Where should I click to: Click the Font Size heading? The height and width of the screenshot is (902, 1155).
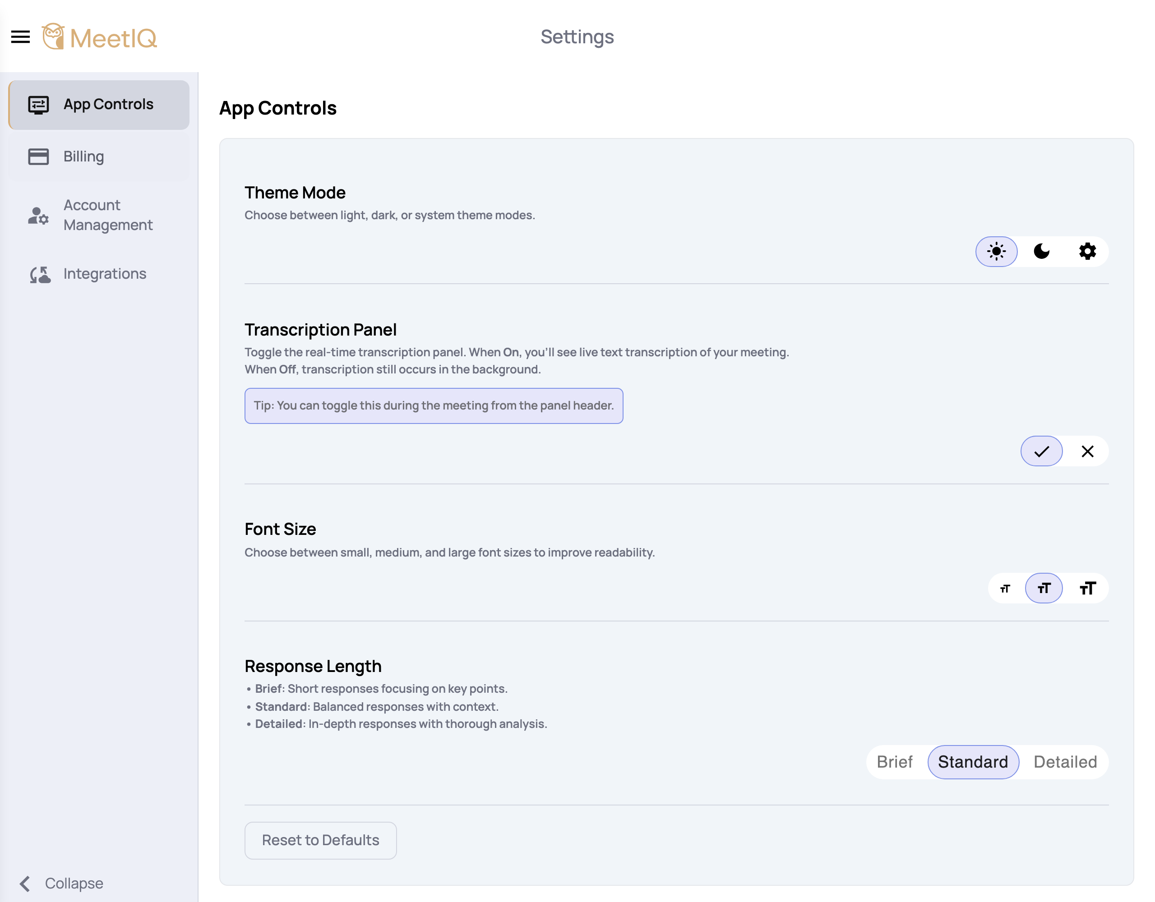(280, 529)
